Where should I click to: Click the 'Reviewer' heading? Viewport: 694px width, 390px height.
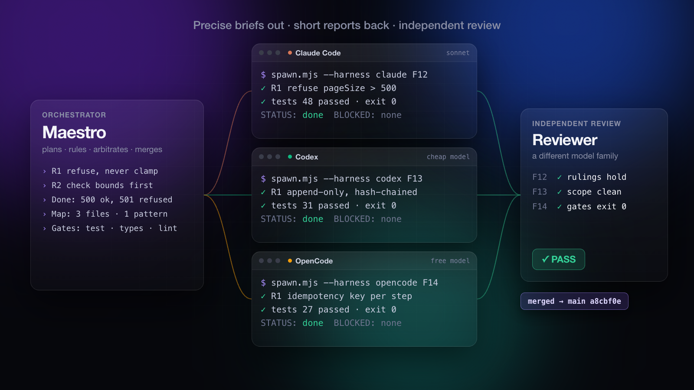[x=565, y=140]
